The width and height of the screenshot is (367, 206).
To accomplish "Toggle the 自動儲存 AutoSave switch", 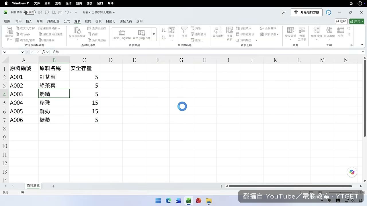I will [x=30, y=12].
